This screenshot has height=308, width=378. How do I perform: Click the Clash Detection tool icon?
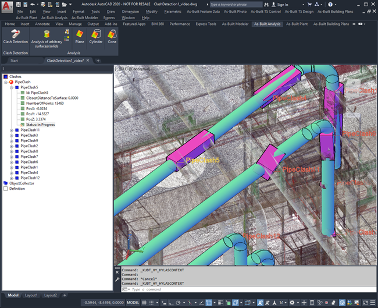16,34
